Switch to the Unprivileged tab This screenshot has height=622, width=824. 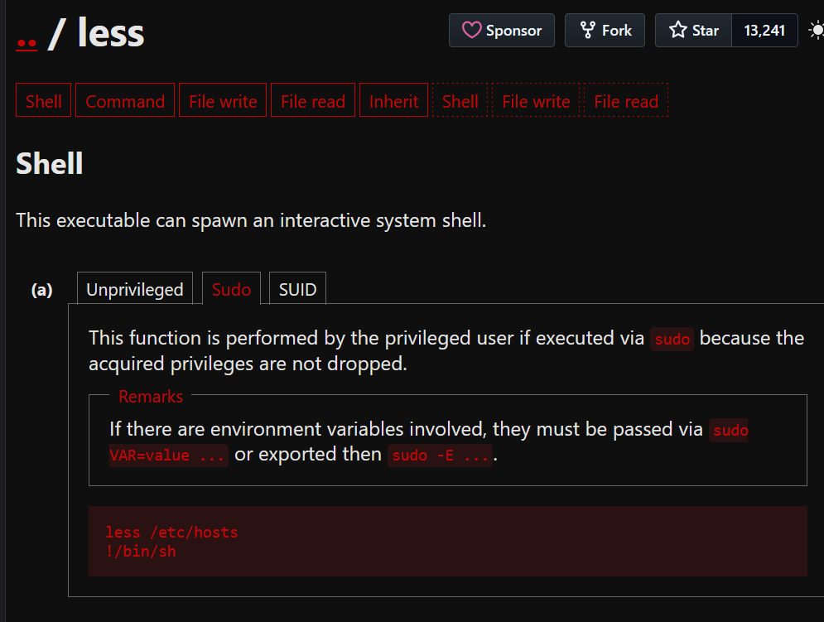(134, 289)
